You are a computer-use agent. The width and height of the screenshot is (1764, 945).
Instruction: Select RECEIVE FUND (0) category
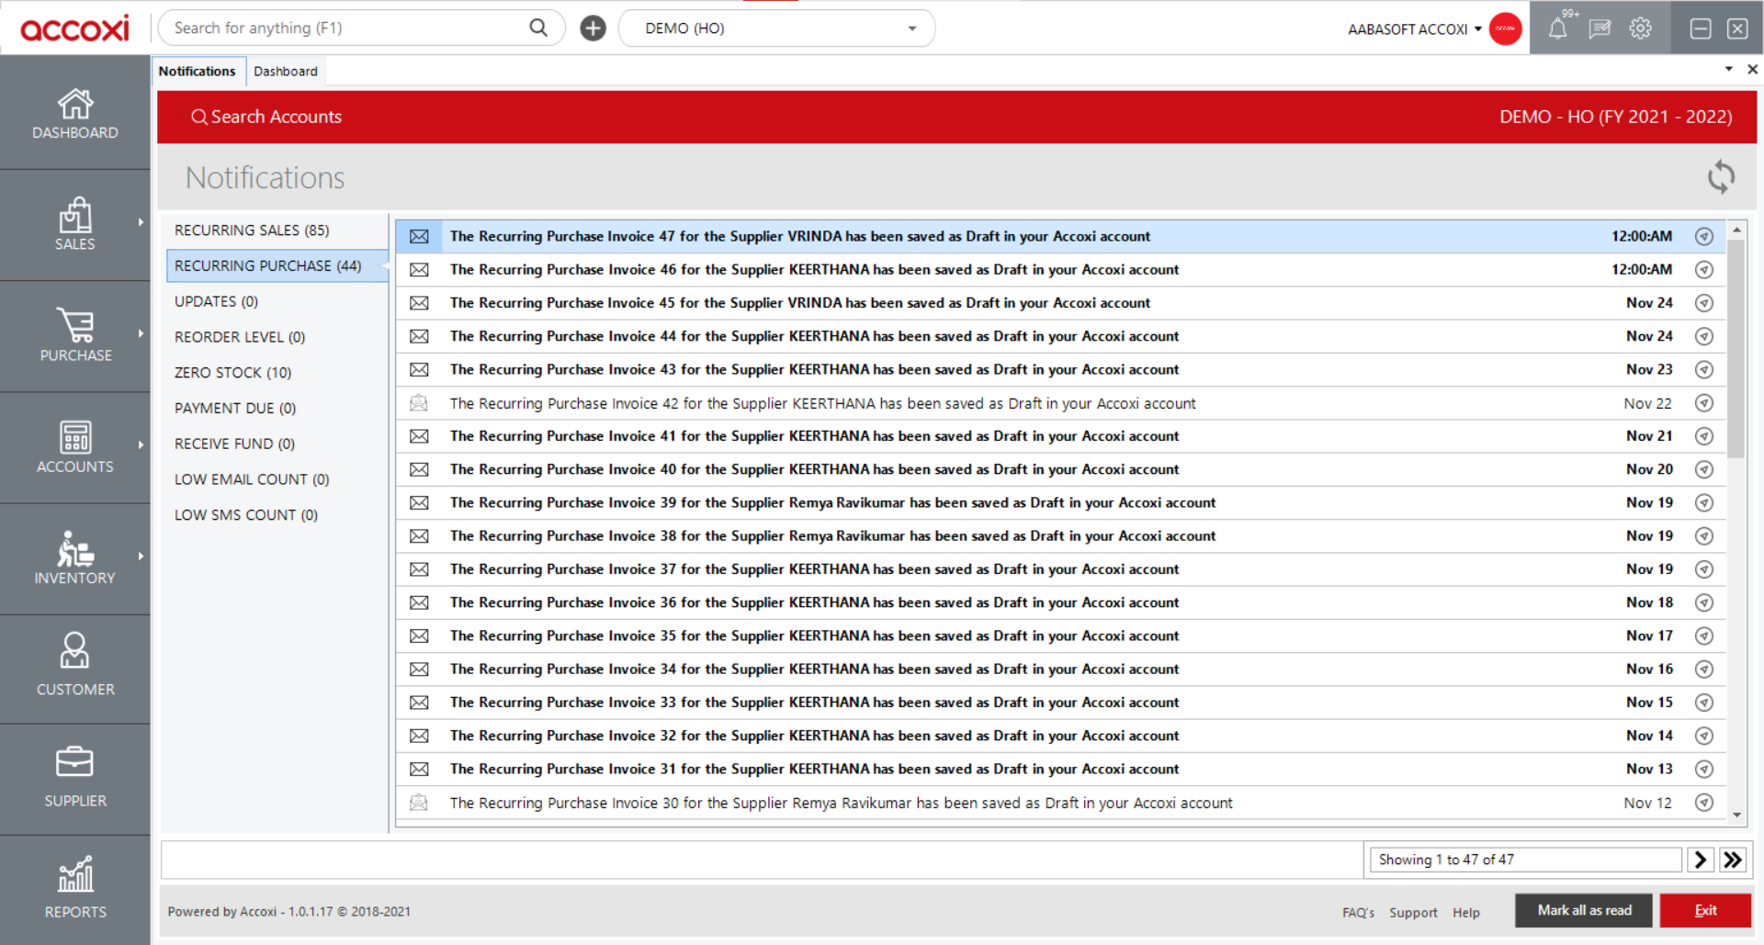click(276, 444)
